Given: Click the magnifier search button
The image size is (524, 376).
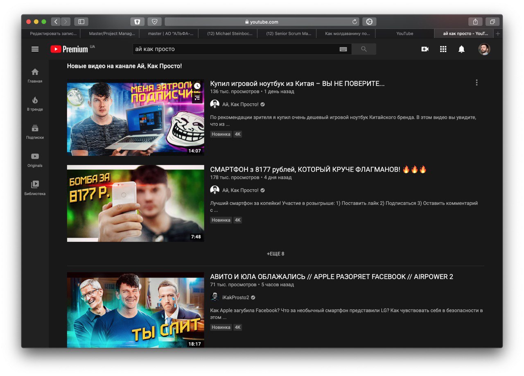Looking at the screenshot, I should (364, 49).
